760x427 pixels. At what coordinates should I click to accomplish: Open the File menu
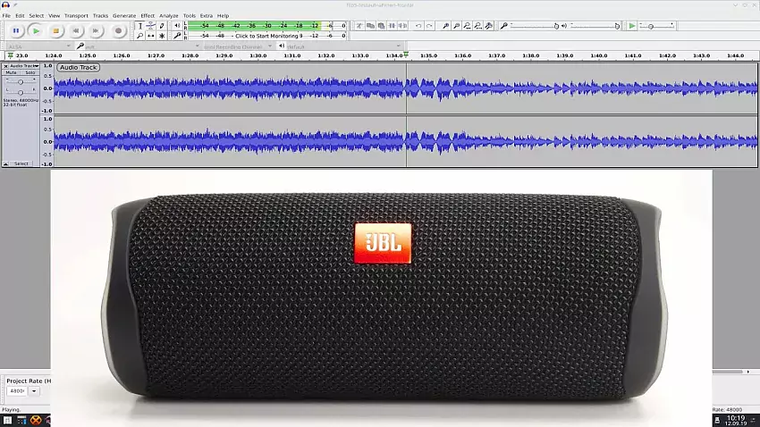pos(6,15)
